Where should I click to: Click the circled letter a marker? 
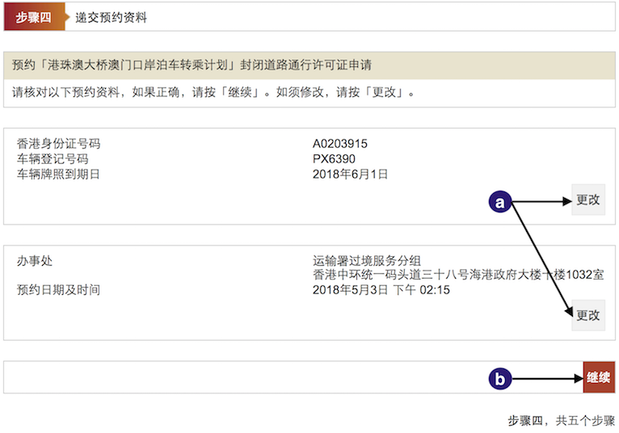pyautogui.click(x=500, y=202)
